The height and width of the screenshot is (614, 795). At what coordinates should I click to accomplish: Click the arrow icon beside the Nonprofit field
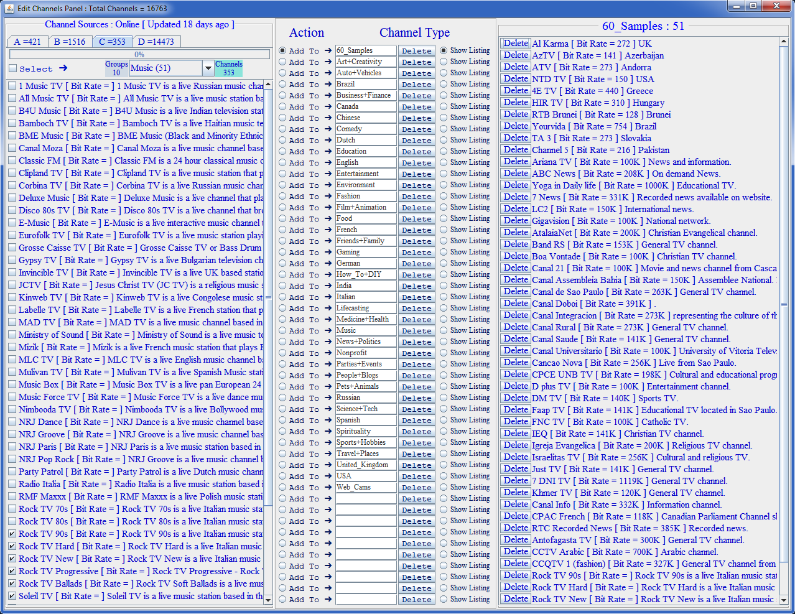tap(328, 353)
